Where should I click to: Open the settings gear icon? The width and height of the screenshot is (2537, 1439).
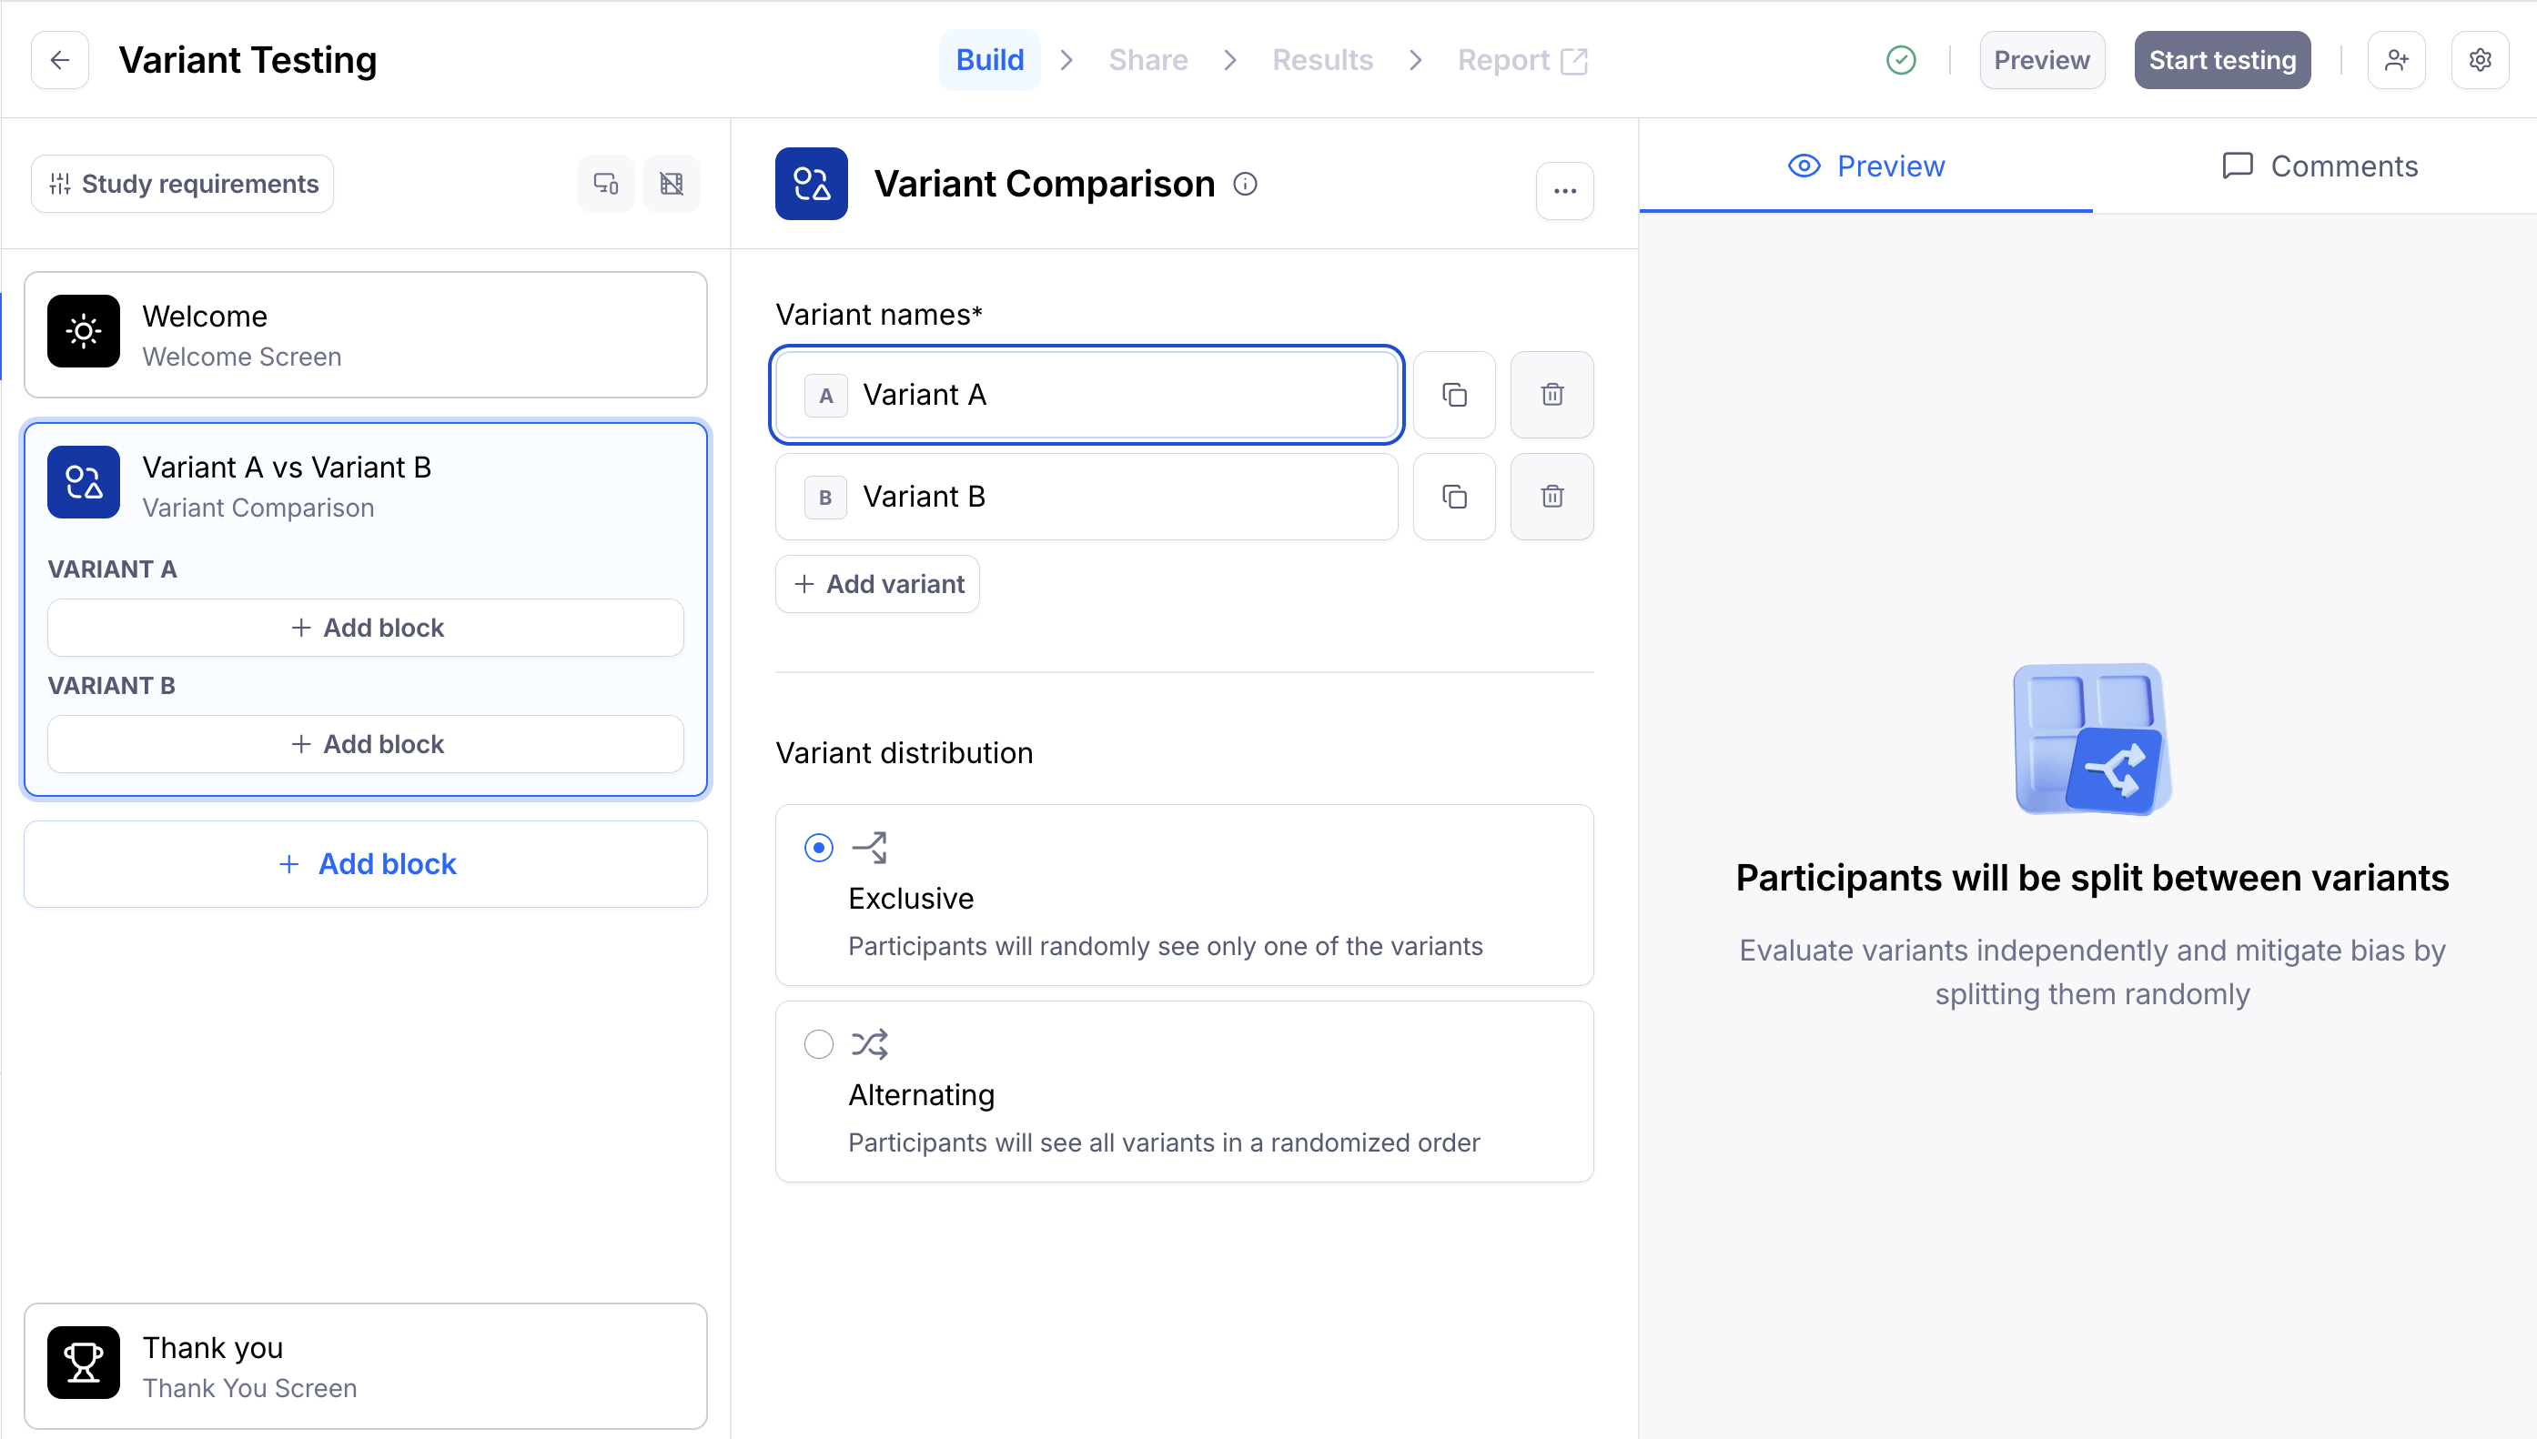(x=2479, y=60)
